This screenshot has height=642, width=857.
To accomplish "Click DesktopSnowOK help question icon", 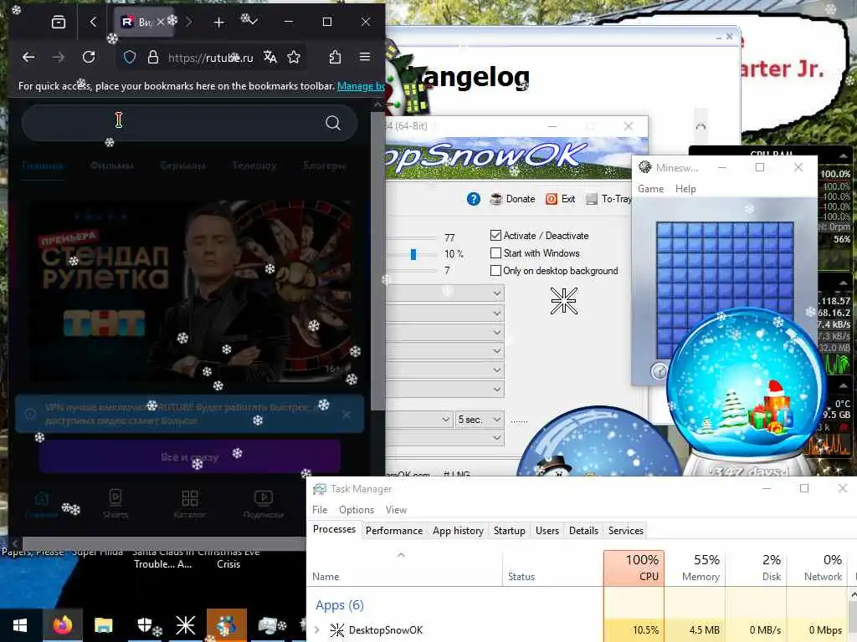I will [x=474, y=199].
